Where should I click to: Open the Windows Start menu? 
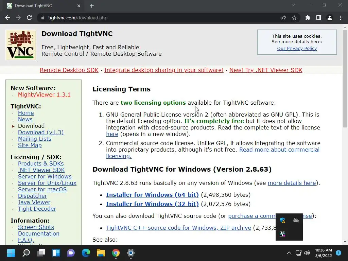pos(11,253)
